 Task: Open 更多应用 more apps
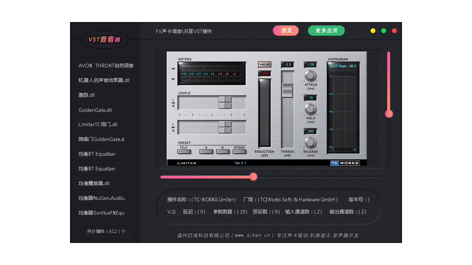326,31
